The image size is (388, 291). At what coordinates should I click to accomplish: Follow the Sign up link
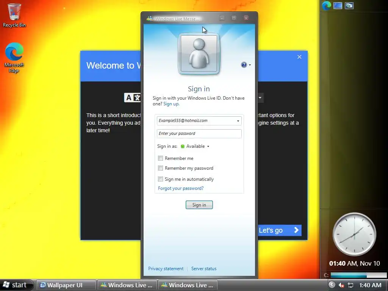click(171, 104)
